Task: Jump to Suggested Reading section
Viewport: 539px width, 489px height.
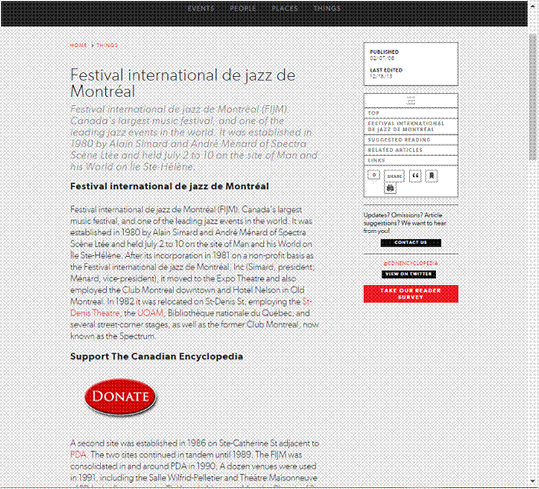Action: pyautogui.click(x=399, y=140)
